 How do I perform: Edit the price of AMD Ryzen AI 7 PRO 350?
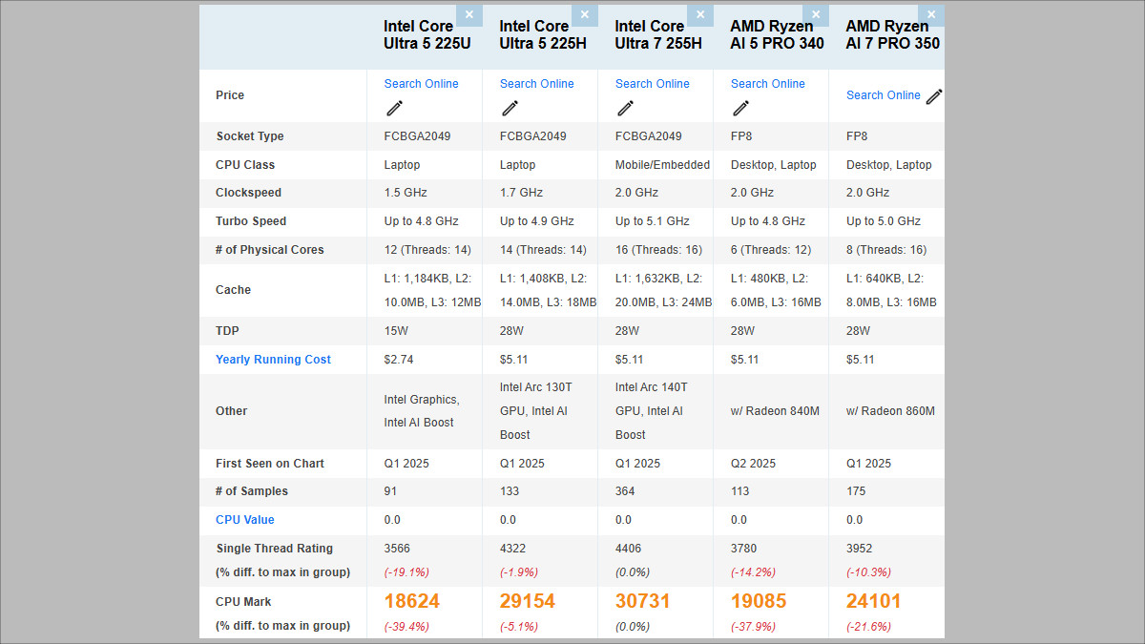tap(923, 95)
